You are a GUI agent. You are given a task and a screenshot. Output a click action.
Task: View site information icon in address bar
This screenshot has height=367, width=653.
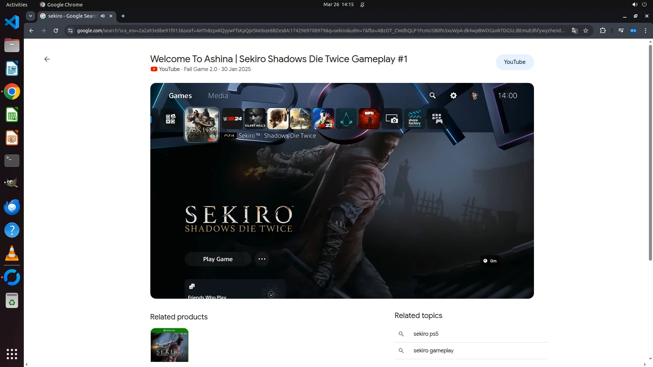tap(70, 31)
